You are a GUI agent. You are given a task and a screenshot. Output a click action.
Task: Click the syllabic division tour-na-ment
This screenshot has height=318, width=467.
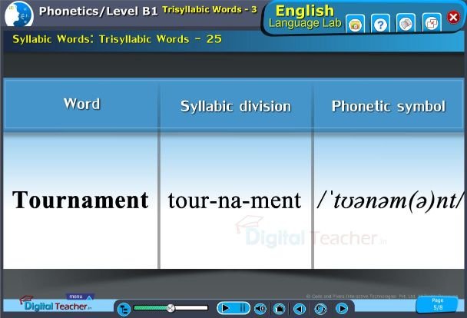(x=234, y=200)
